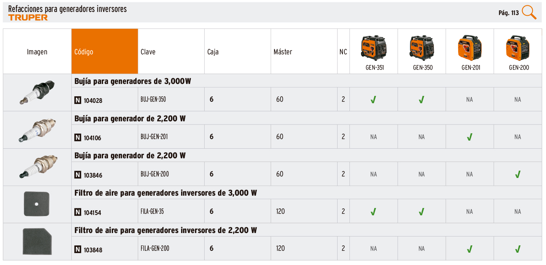Image resolution: width=546 pixels, height=265 pixels.
Task: Click the product code 104154
Action: click(92, 212)
